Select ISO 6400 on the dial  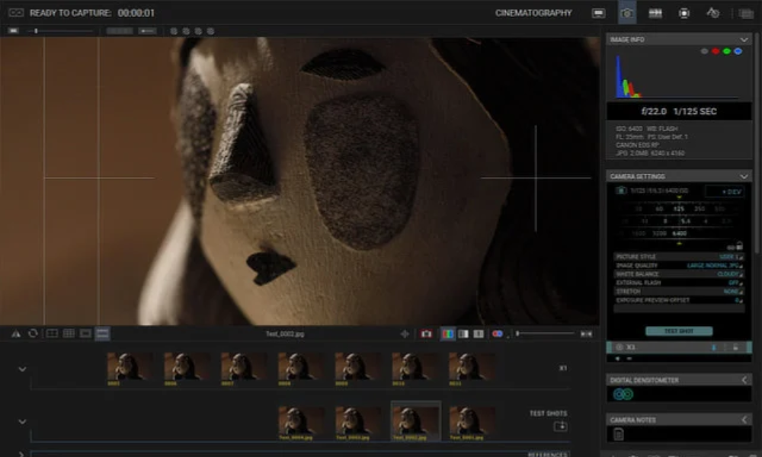pyautogui.click(x=680, y=234)
